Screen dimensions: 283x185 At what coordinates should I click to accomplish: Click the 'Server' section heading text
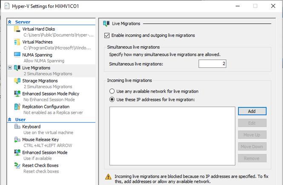[x=23, y=22]
